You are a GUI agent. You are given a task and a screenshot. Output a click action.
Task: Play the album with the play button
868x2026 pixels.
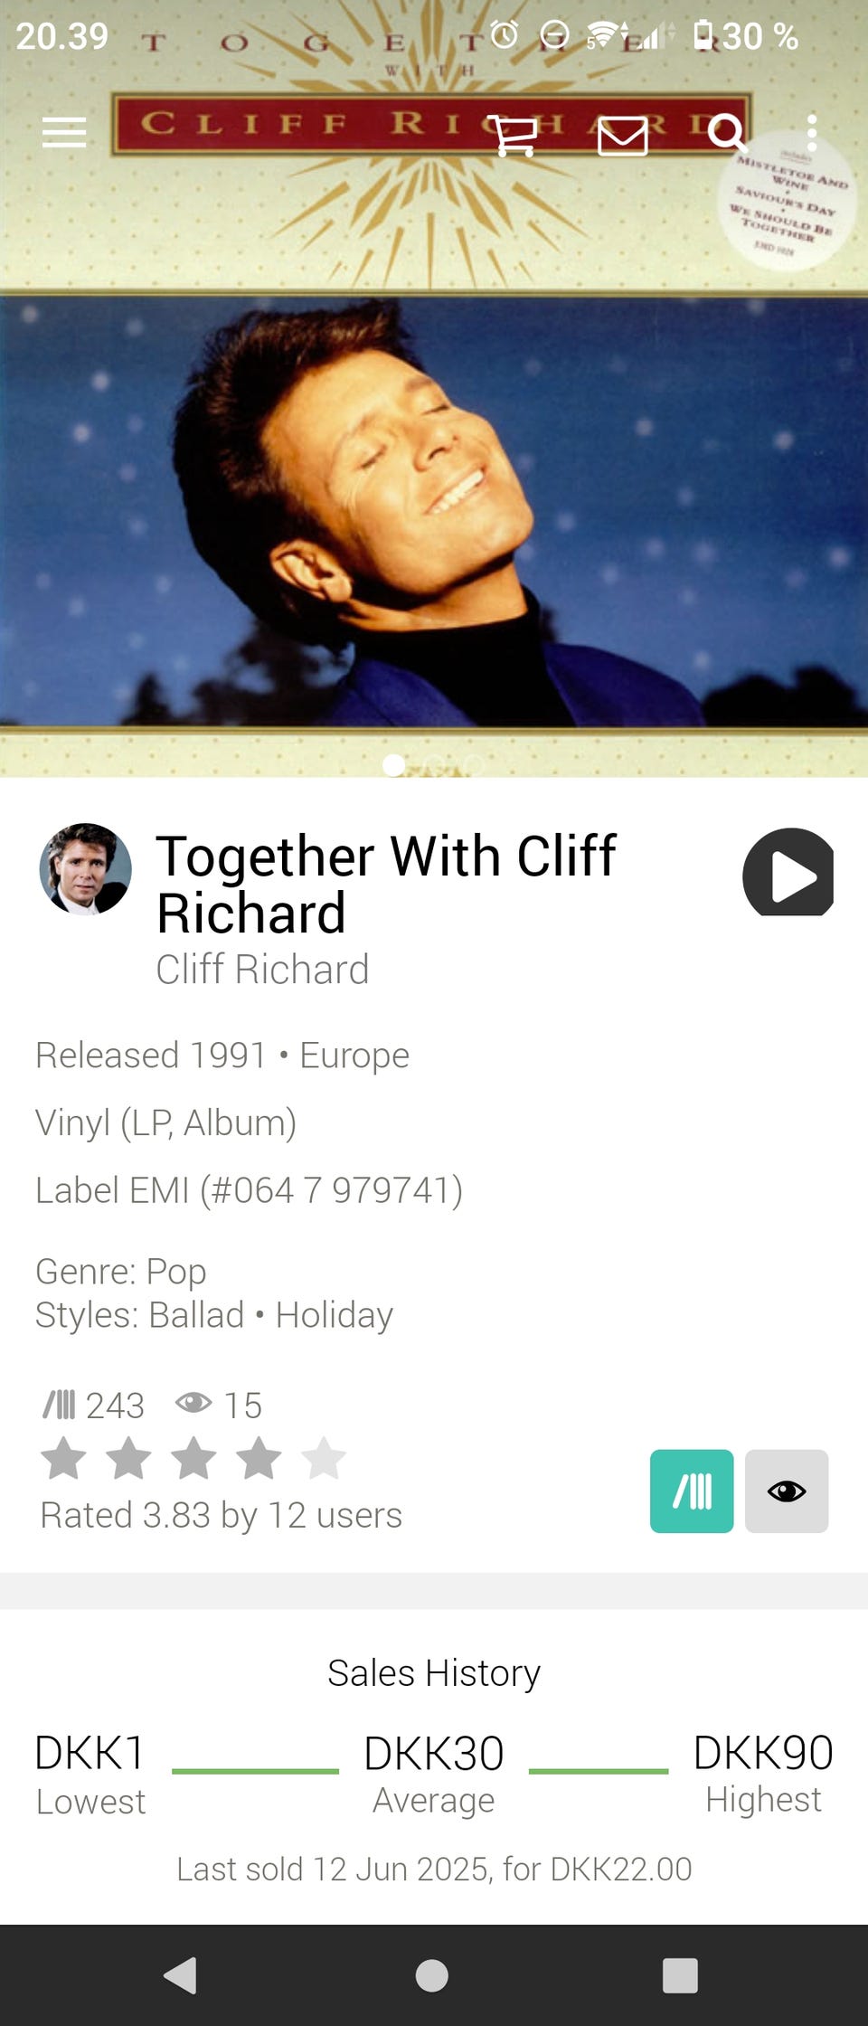point(788,872)
